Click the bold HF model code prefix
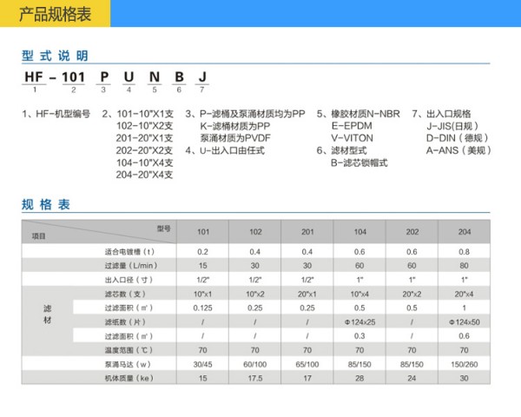The height and width of the screenshot is (417, 521). pos(34,77)
